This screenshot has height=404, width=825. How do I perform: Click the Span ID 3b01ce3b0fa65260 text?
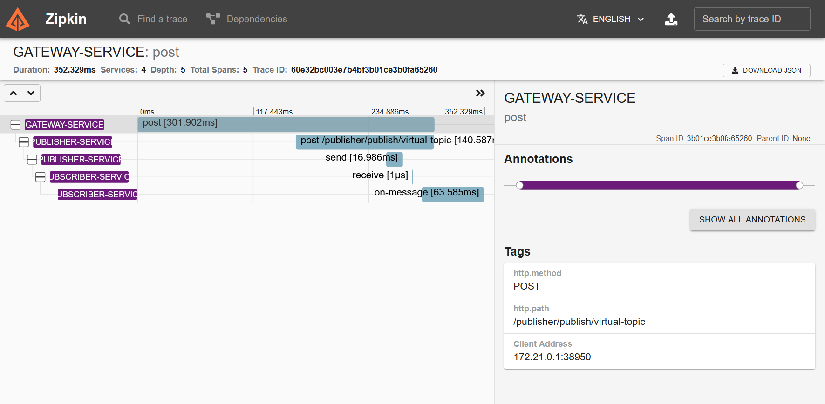704,138
